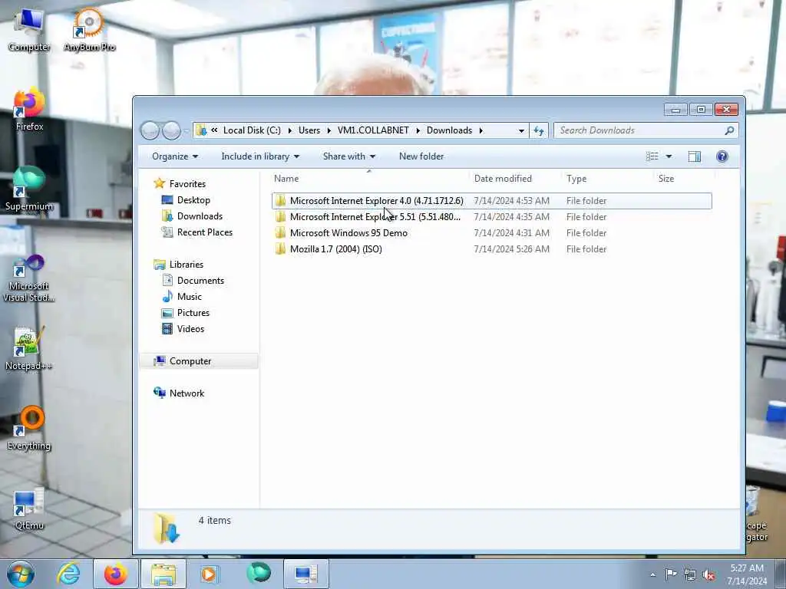Open the Firefox desktop shortcut
The height and width of the screenshot is (589, 786).
[29, 110]
